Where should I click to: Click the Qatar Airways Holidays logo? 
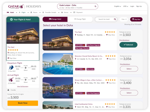pos(25,6)
